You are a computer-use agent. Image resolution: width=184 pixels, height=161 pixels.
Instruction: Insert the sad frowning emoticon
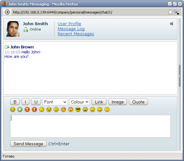point(92,109)
